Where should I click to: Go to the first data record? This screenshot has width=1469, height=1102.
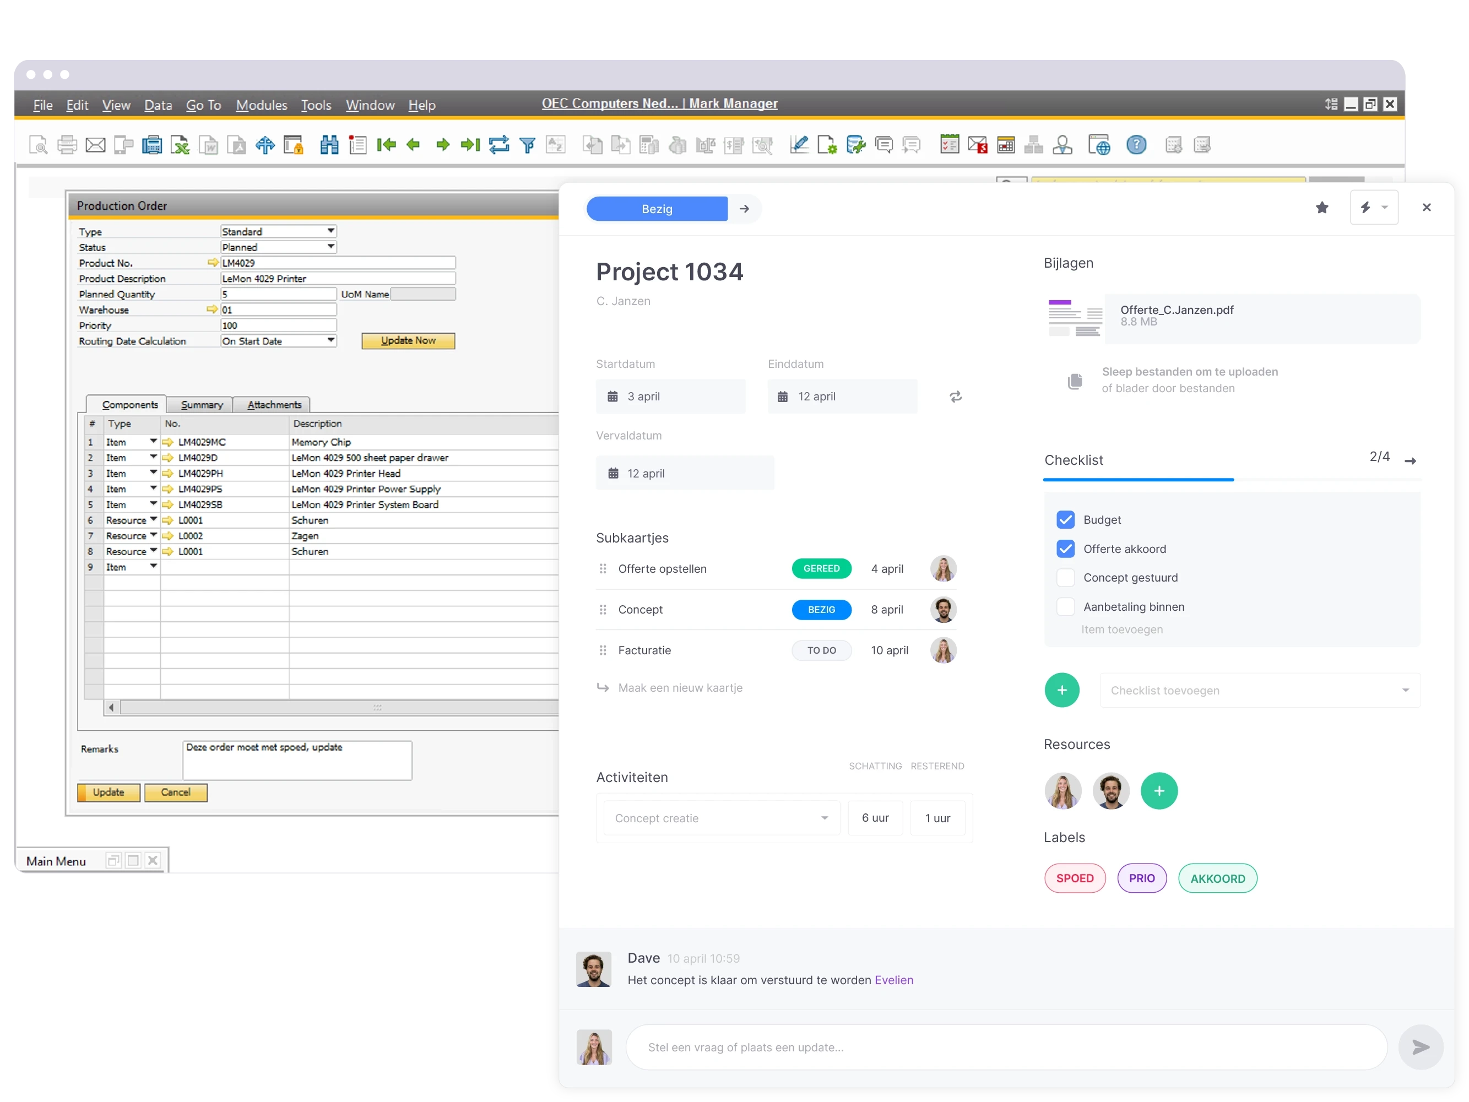(386, 145)
